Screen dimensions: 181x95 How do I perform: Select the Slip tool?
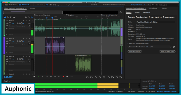54,5
